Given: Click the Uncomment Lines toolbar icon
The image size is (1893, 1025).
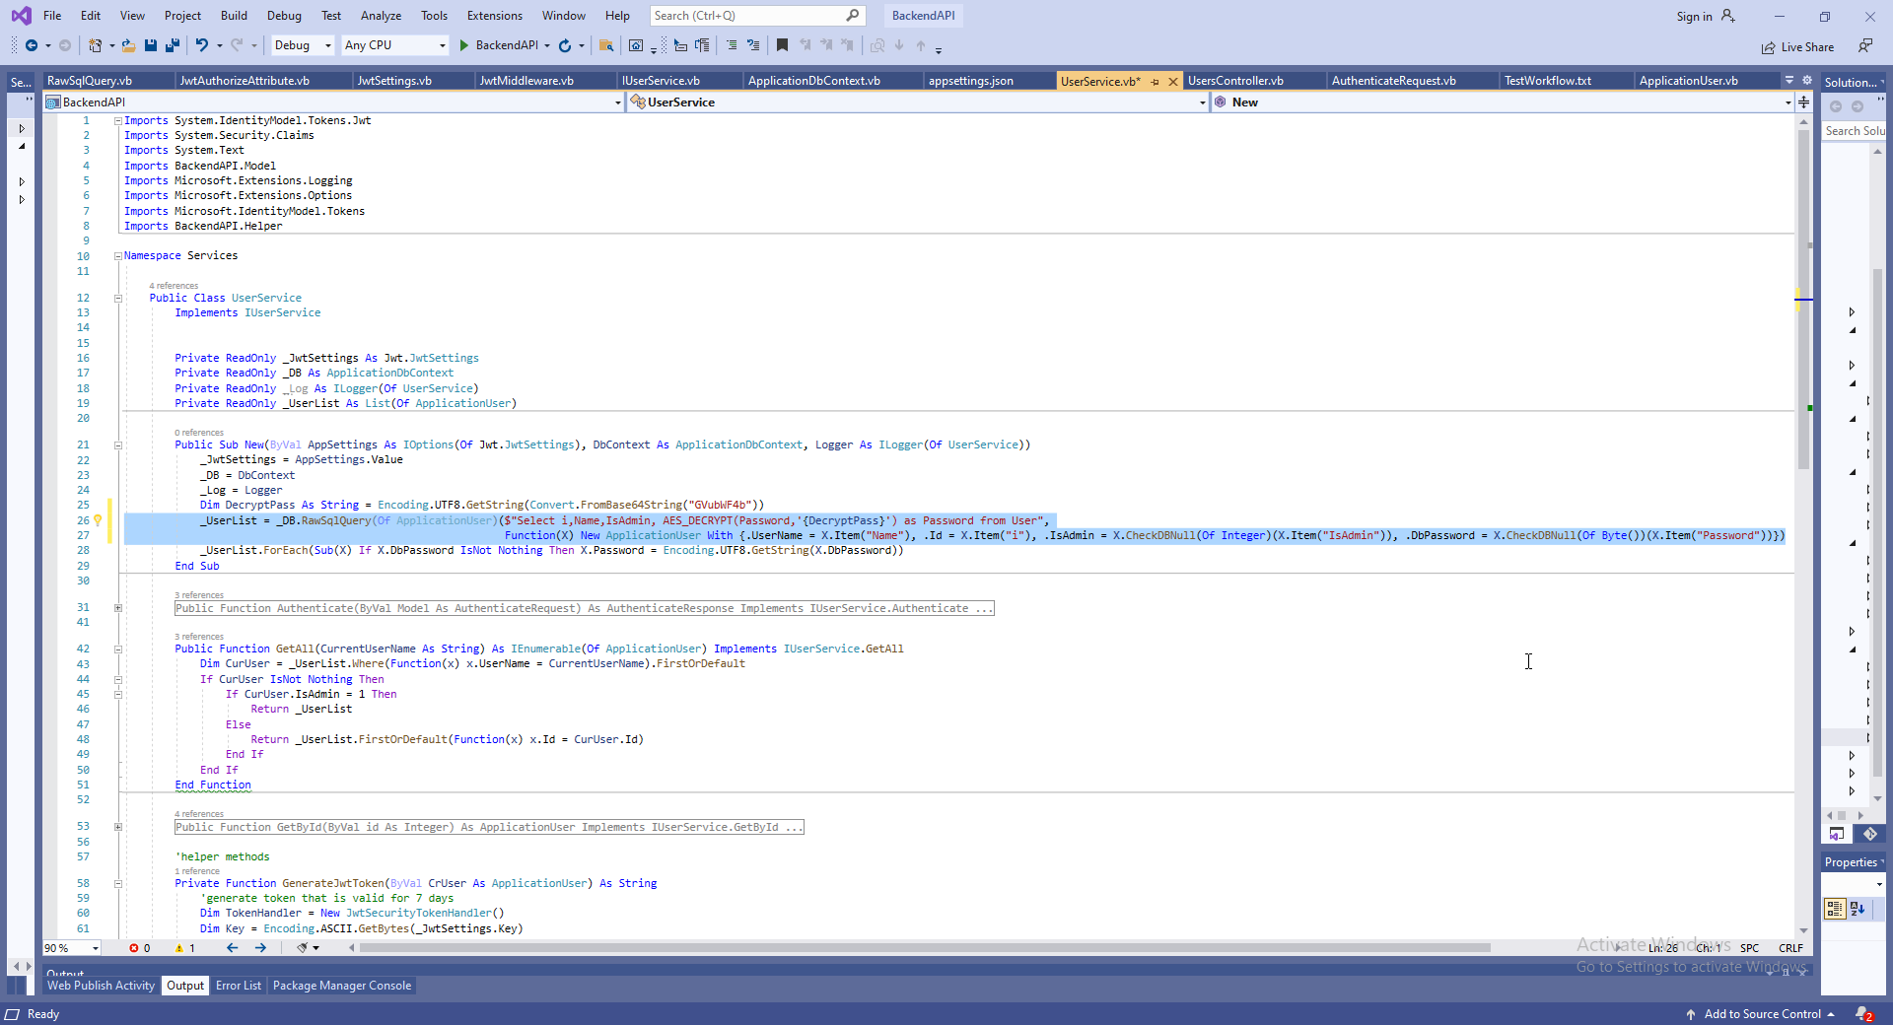Looking at the screenshot, I should click(753, 45).
